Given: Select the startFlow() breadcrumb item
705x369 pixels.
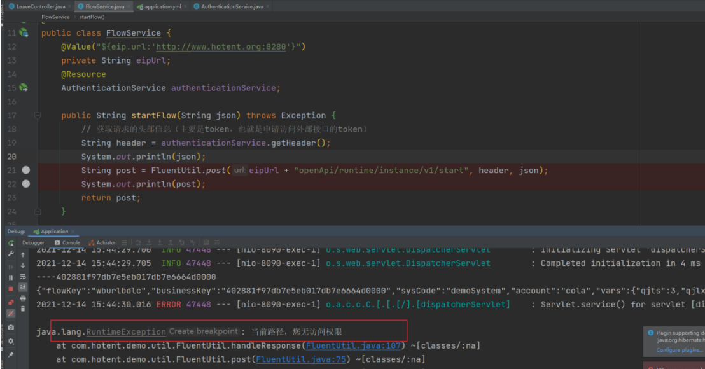Looking at the screenshot, I should tap(92, 17).
